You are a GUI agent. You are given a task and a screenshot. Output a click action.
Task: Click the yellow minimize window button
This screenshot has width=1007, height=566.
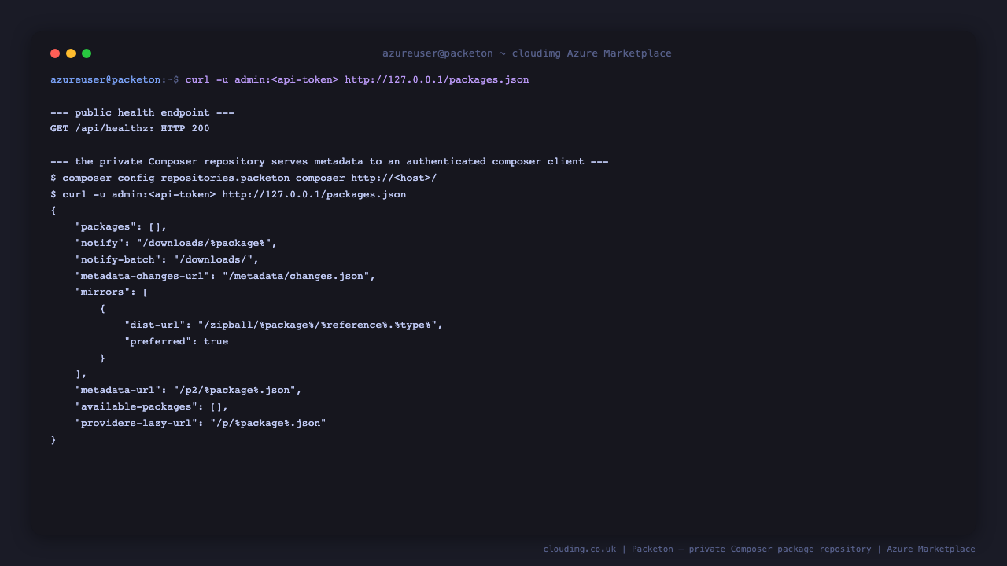(x=71, y=53)
